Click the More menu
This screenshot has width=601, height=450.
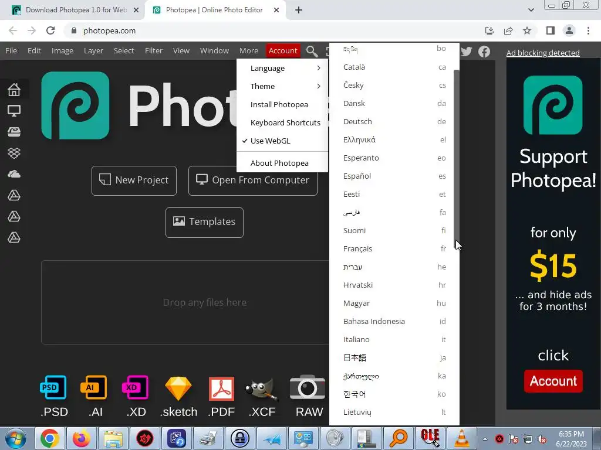click(x=249, y=50)
